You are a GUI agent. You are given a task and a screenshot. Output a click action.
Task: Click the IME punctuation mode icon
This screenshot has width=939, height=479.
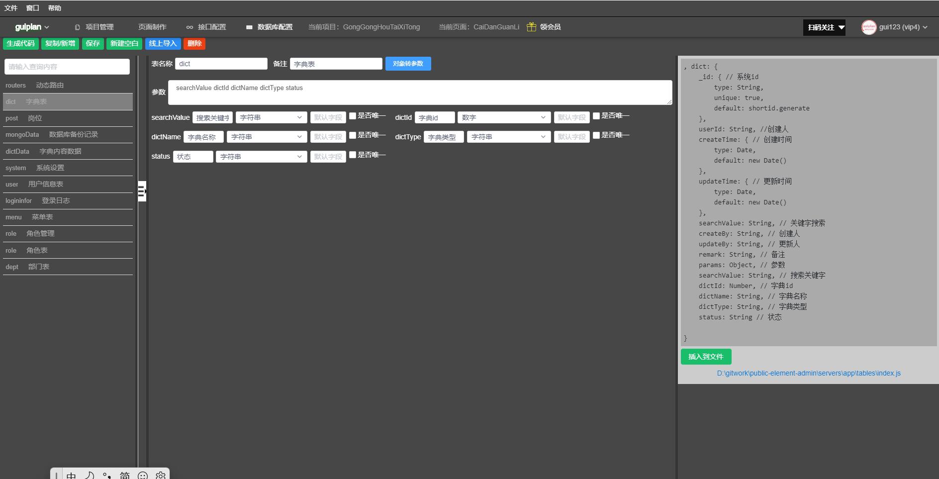[x=106, y=476]
